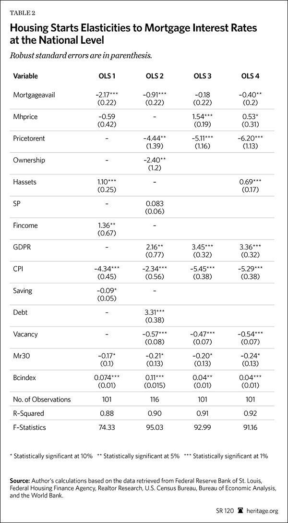Click the Hassets row label

[25, 181]
